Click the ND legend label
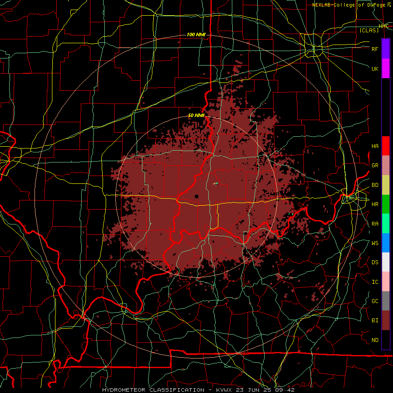 (x=375, y=340)
